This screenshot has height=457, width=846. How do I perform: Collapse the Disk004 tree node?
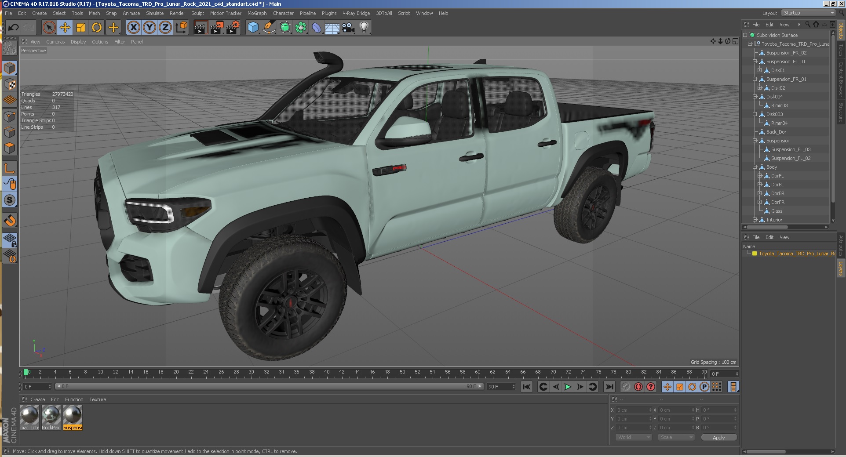(x=755, y=97)
